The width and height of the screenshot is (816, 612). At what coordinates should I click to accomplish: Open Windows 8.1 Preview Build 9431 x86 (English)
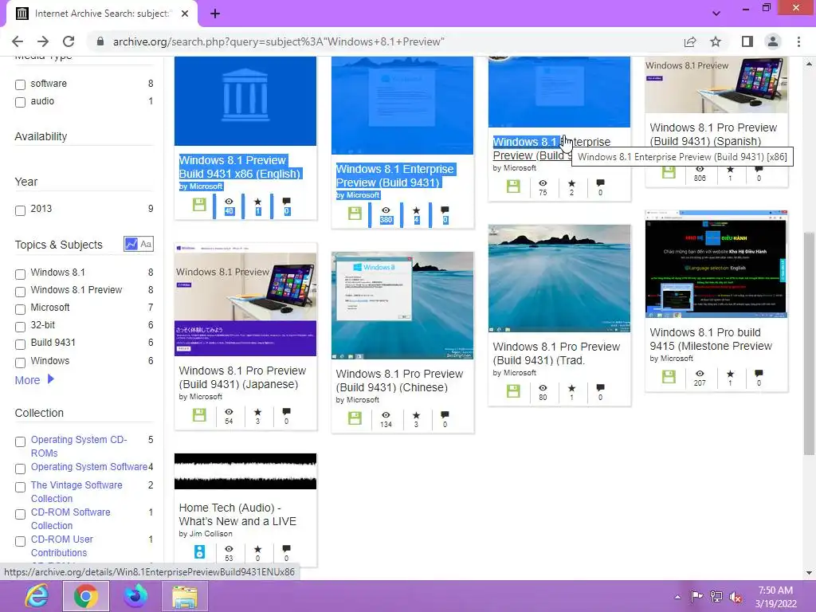[x=239, y=167]
